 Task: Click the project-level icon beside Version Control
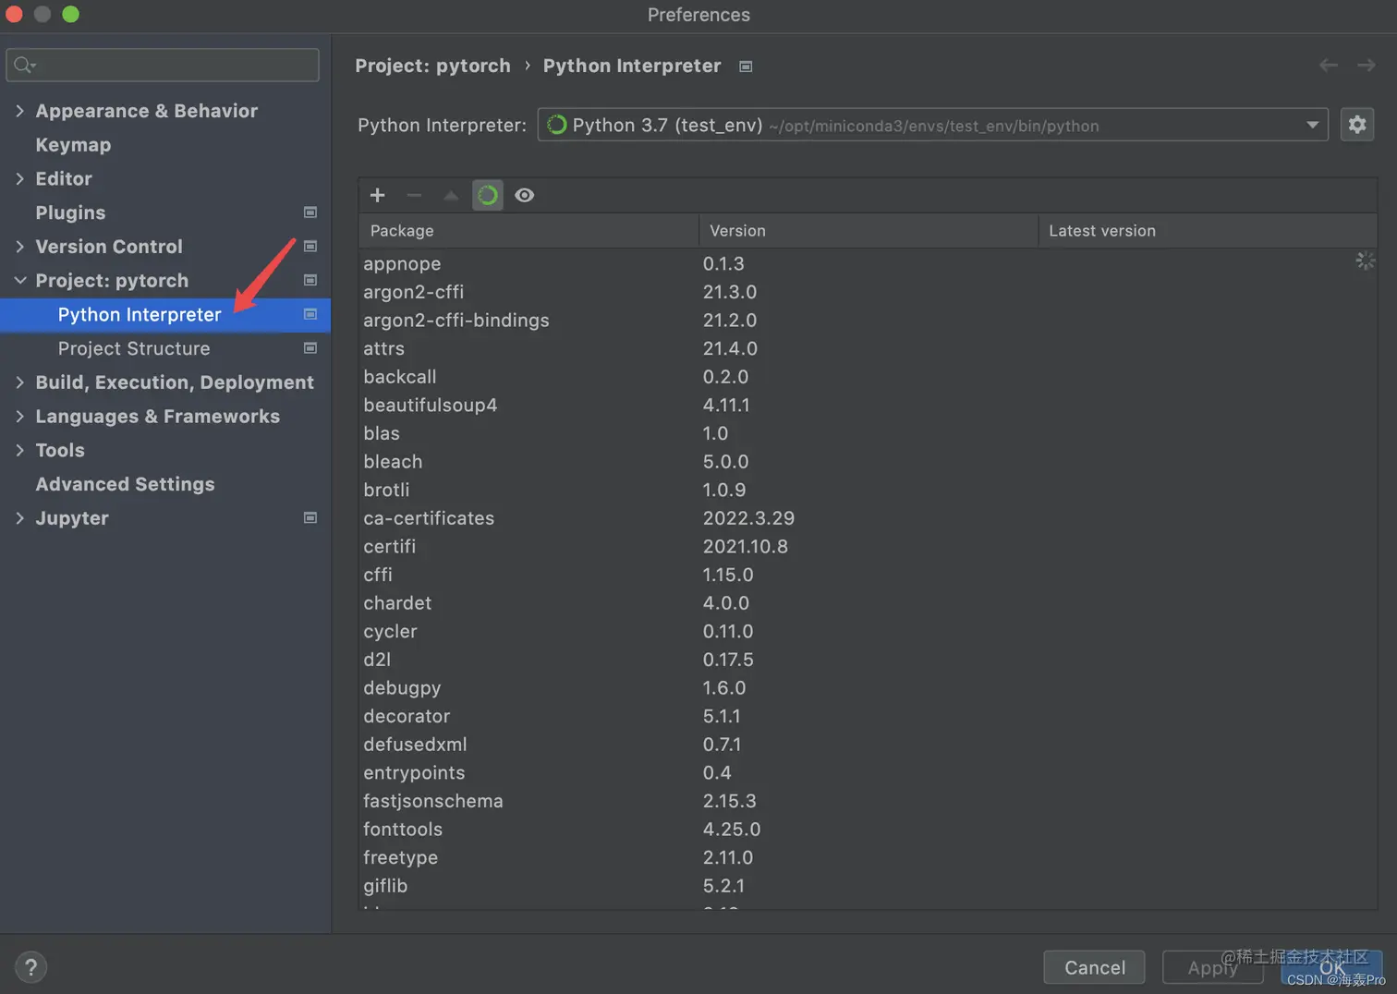click(310, 247)
